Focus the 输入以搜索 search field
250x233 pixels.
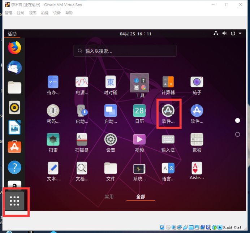pyautogui.click(x=125, y=51)
